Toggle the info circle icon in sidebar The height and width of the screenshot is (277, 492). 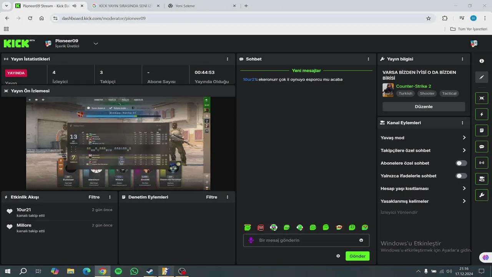(482, 61)
